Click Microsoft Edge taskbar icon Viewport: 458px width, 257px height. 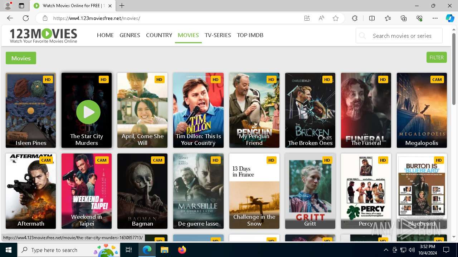147,250
